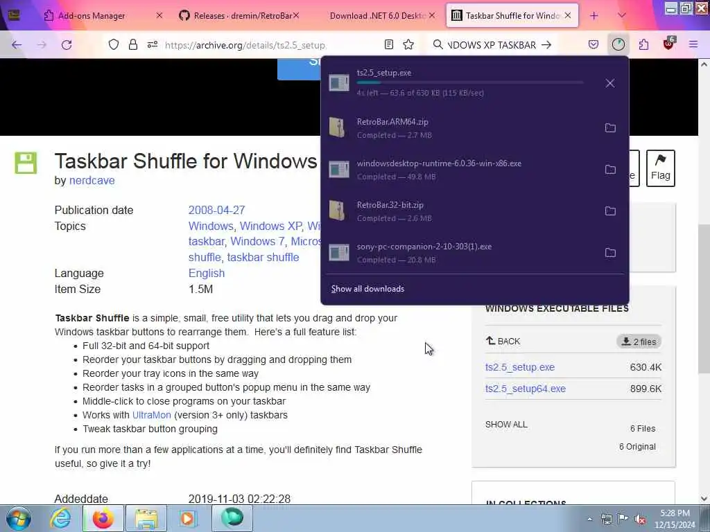Download ts2.5_setup64.exe from file list
710x532 pixels.
tap(526, 389)
